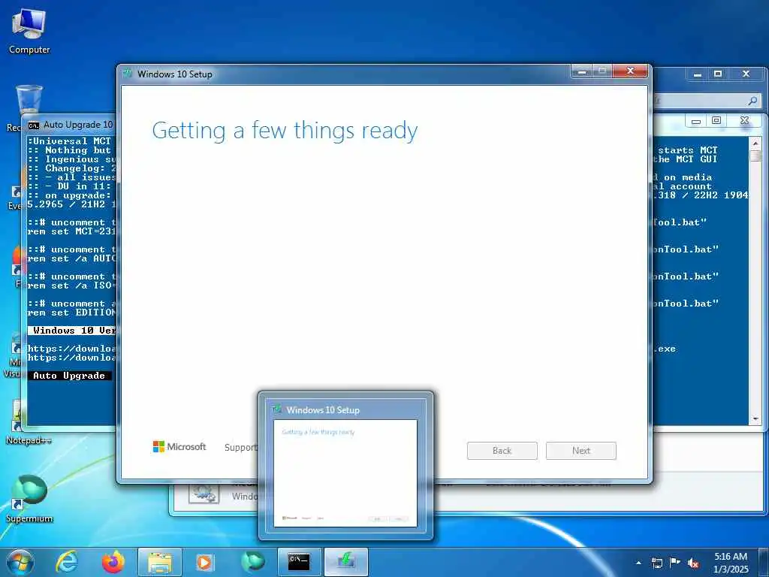This screenshot has height=577, width=769.
Task: Click the '.exe' text in console
Action: (664, 349)
